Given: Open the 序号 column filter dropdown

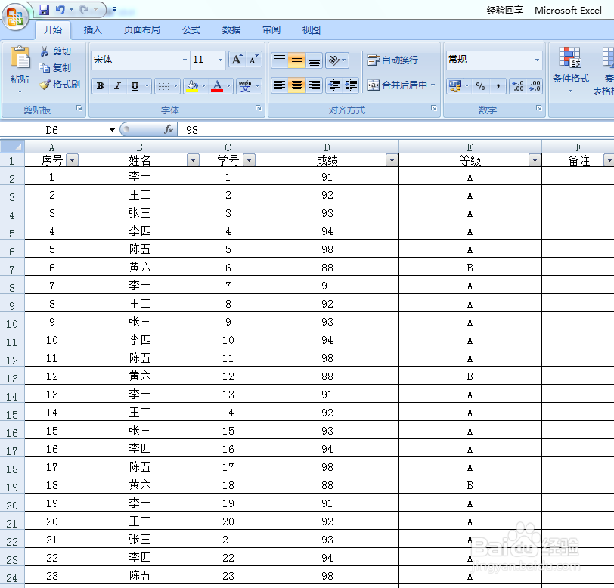Looking at the screenshot, I should (x=73, y=160).
